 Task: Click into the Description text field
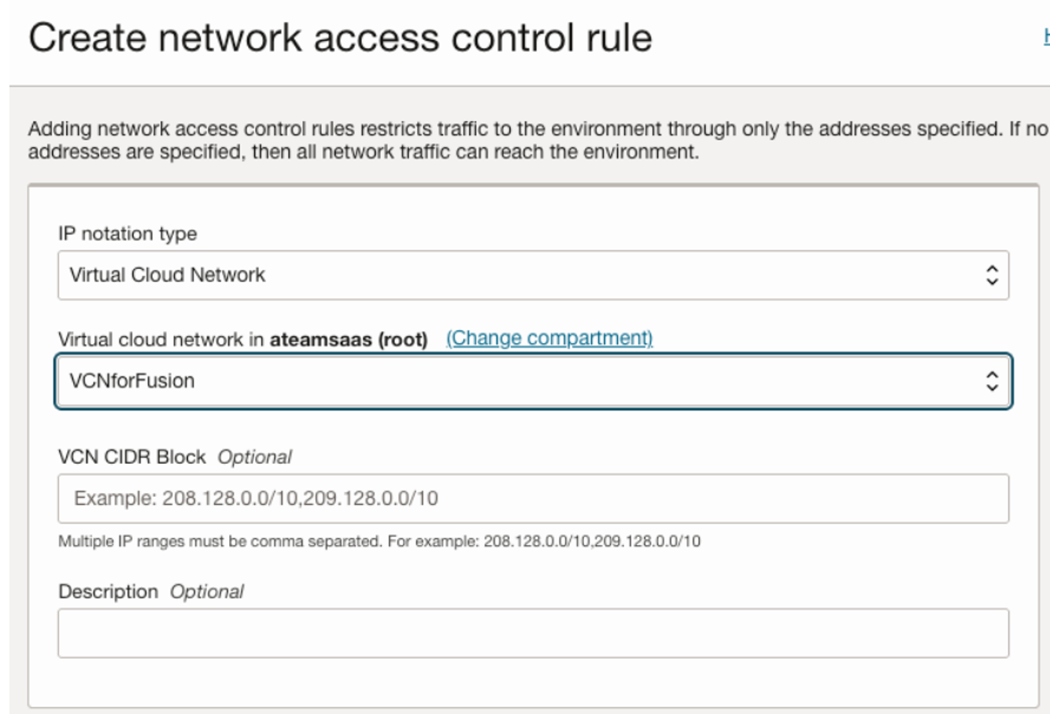[x=533, y=633]
